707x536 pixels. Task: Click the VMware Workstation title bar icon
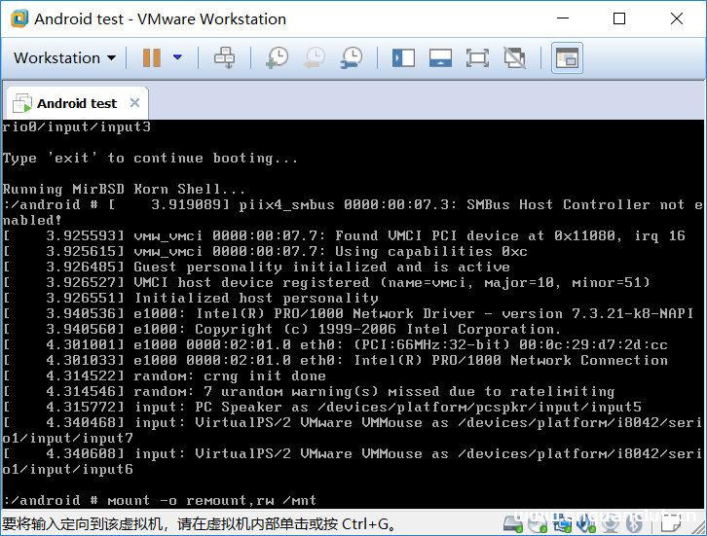pyautogui.click(x=19, y=18)
